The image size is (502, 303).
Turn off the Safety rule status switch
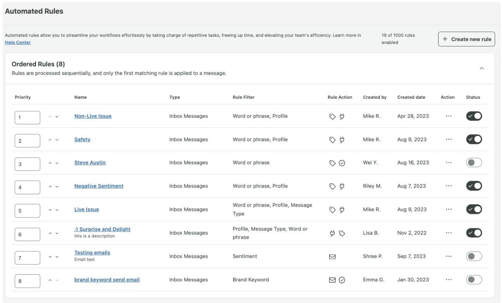pyautogui.click(x=474, y=139)
